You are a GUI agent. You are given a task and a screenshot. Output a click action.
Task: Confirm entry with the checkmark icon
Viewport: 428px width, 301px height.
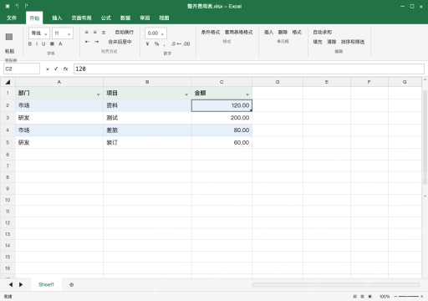(56, 69)
